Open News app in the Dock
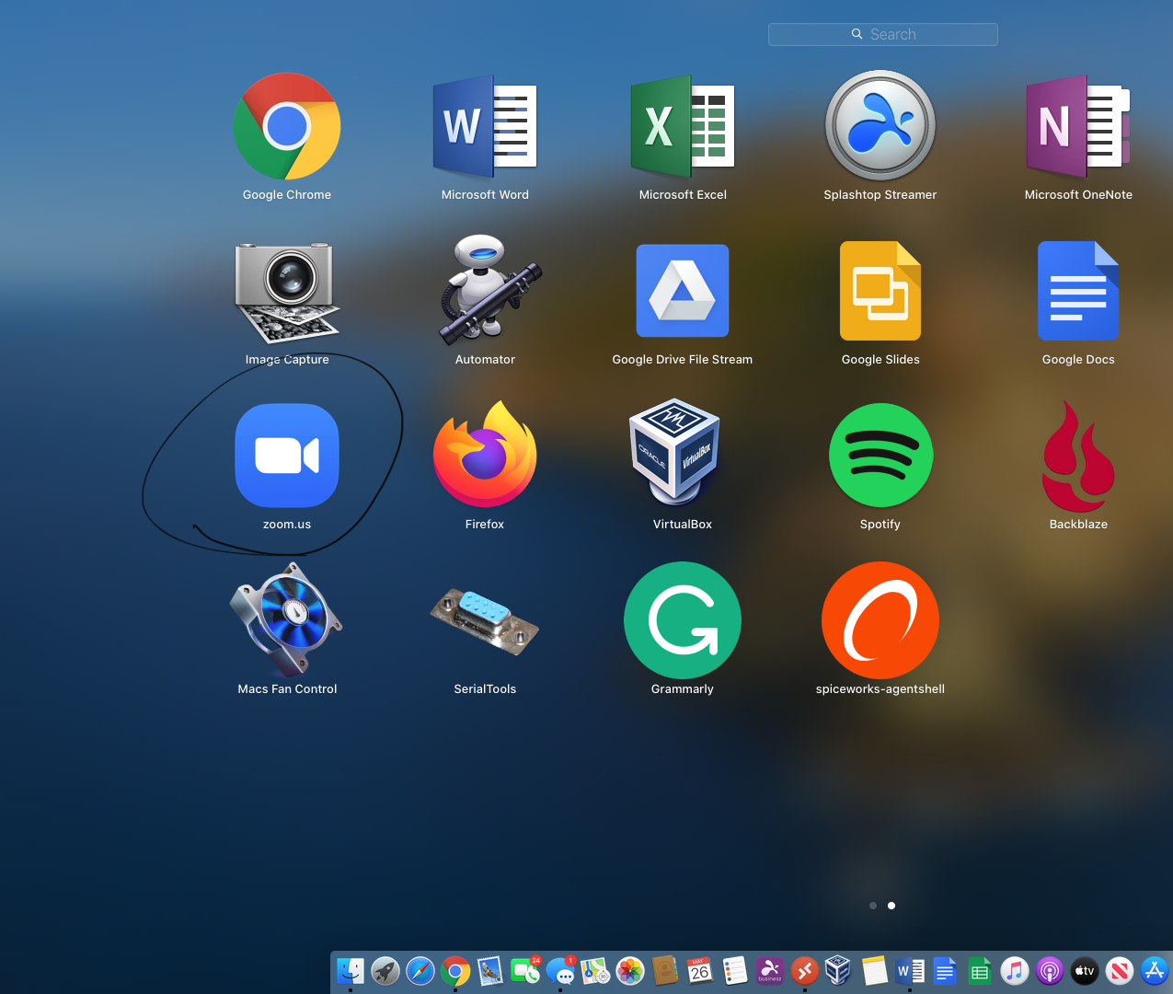The image size is (1173, 994). pyautogui.click(x=1120, y=970)
